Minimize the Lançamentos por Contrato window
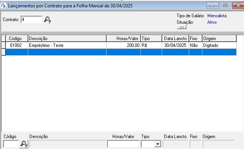The height and width of the screenshot is (149, 244). pyautogui.click(x=212, y=5)
